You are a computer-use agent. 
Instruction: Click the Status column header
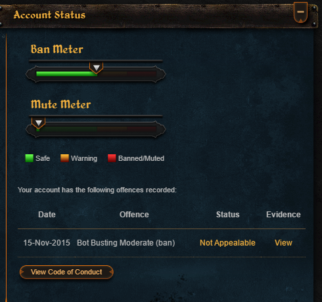pyautogui.click(x=228, y=215)
